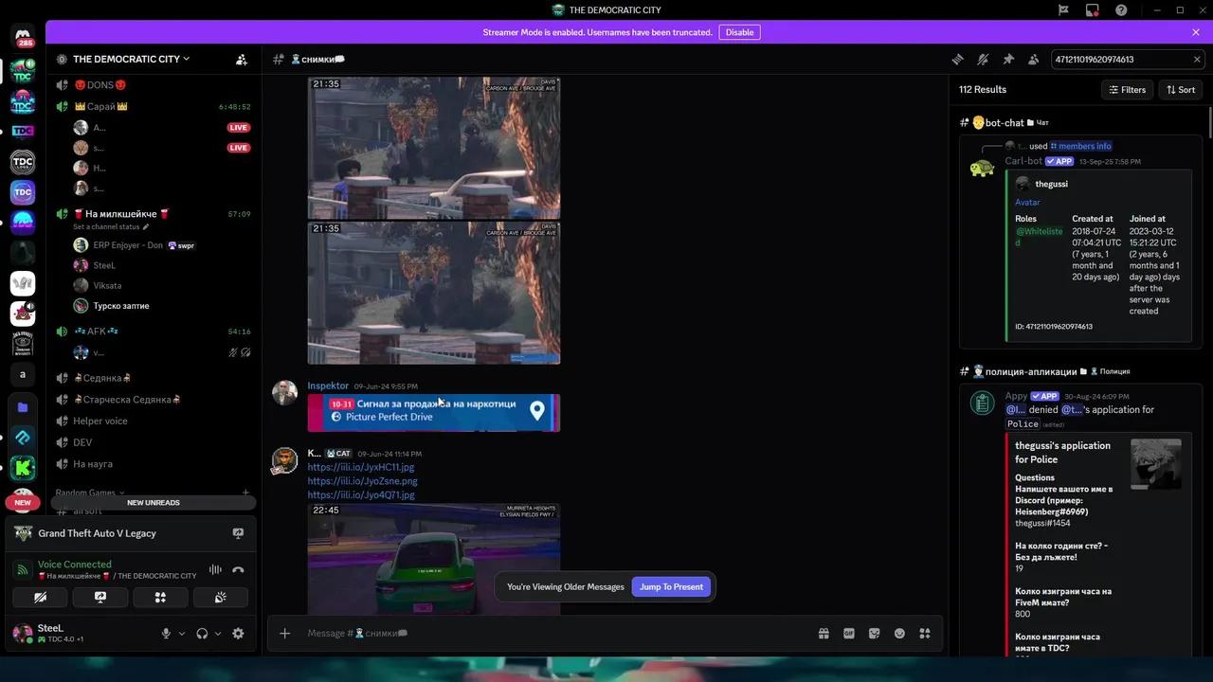Expand THE DEMOCRATIC CITY server menu
Viewport: 1213px width, 682px height.
click(x=131, y=59)
